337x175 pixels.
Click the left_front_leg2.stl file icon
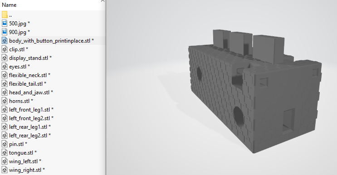(5, 118)
